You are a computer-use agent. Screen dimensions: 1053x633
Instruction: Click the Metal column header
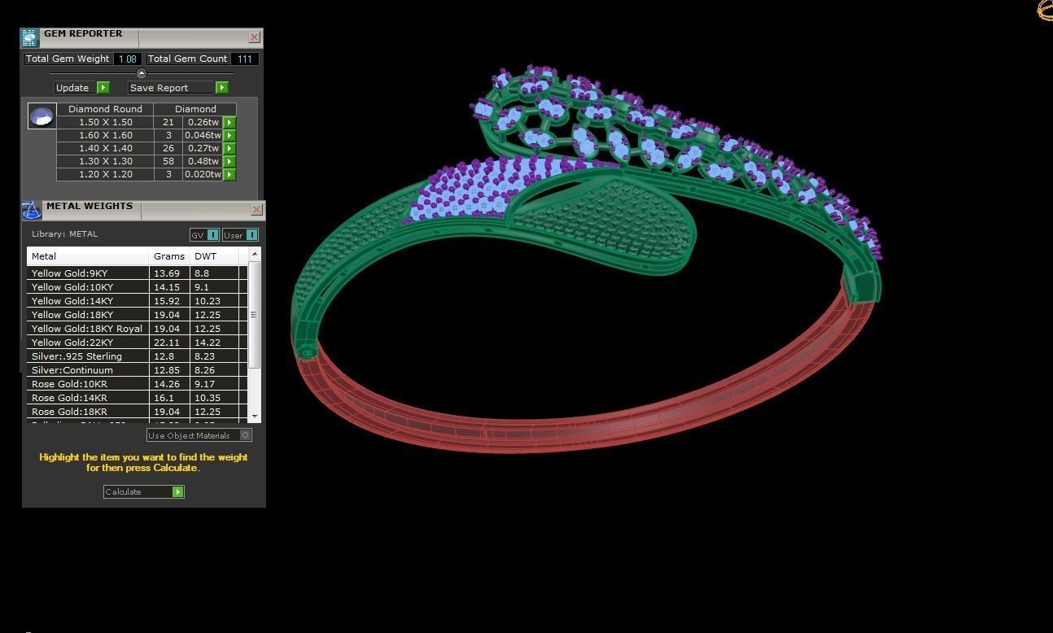click(88, 256)
